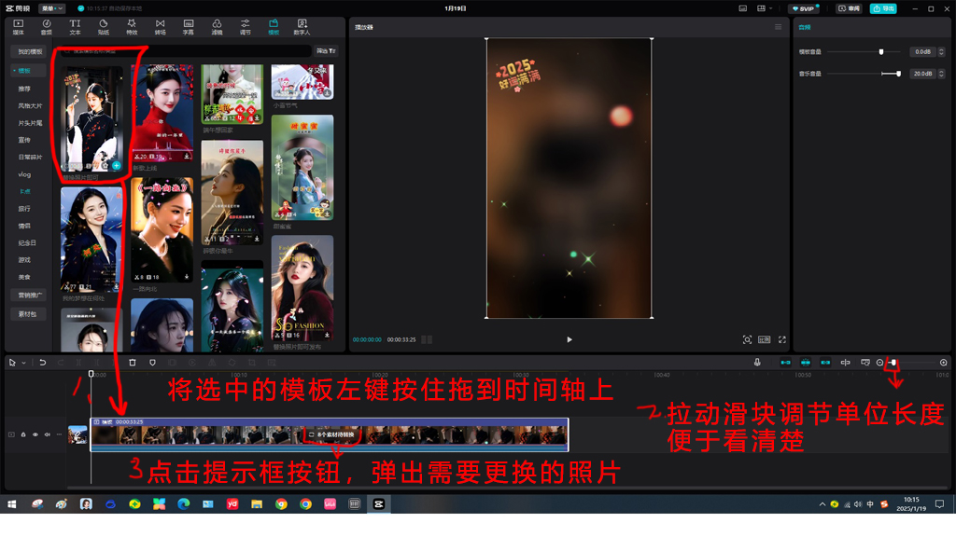Favorite the first template via star icon
Image resolution: width=956 pixels, height=537 pixels.
pyautogui.click(x=105, y=166)
